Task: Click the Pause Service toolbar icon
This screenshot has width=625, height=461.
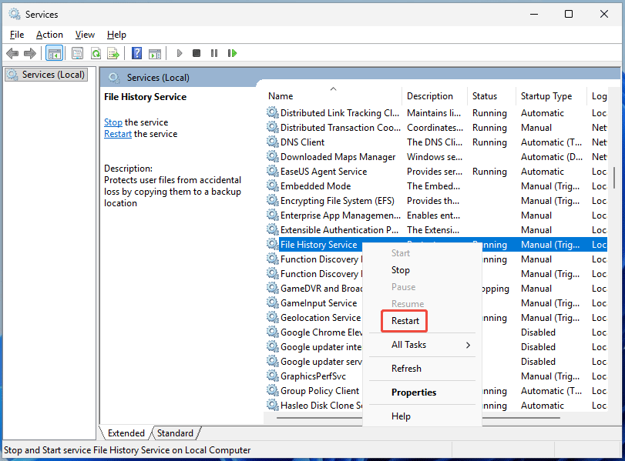Action: (x=214, y=53)
